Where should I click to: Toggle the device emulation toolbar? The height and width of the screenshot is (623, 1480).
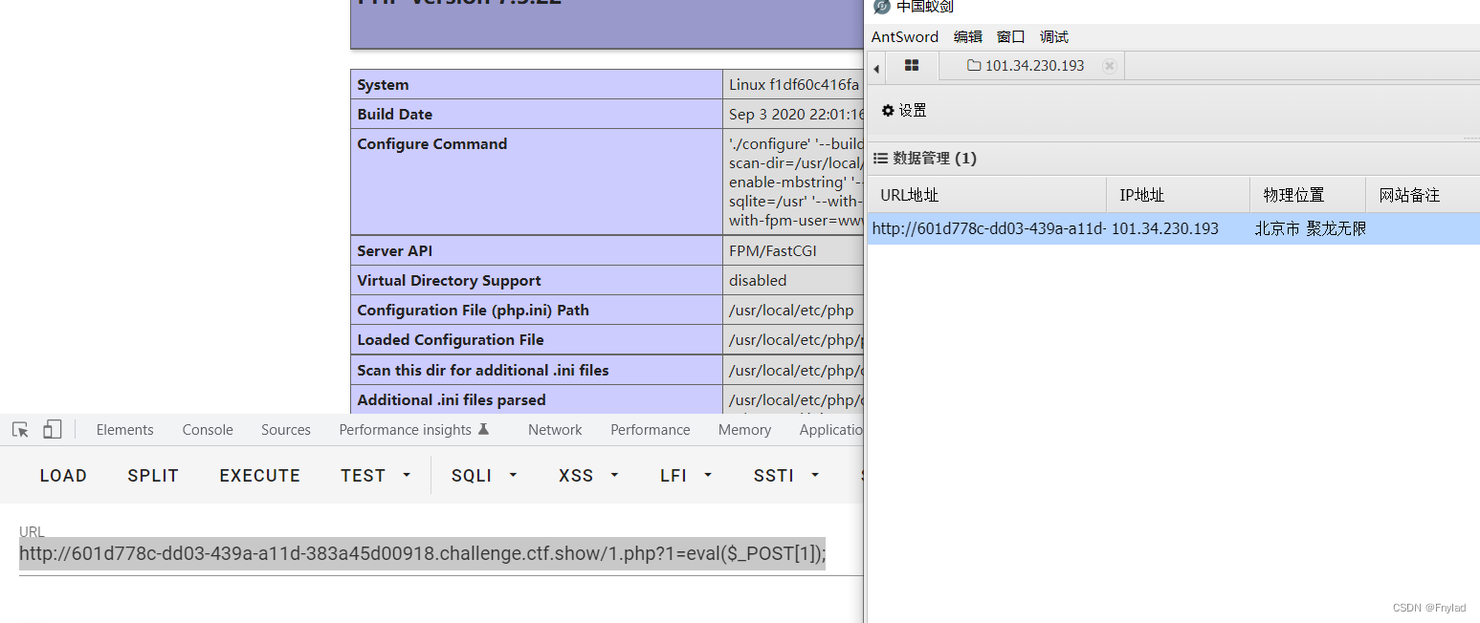point(53,429)
